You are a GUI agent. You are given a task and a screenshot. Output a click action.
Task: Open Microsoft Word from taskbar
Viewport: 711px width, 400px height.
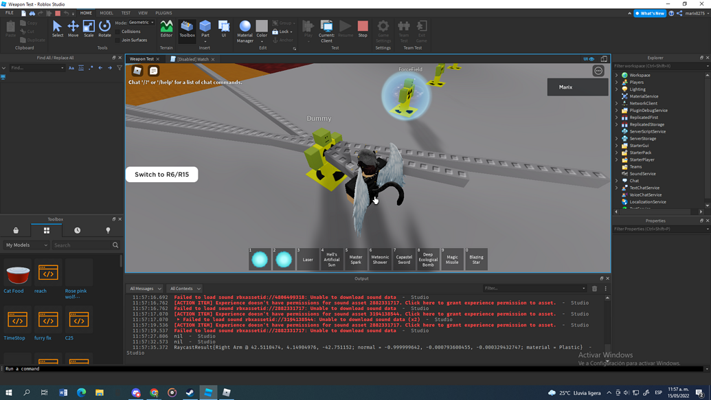tap(63, 392)
